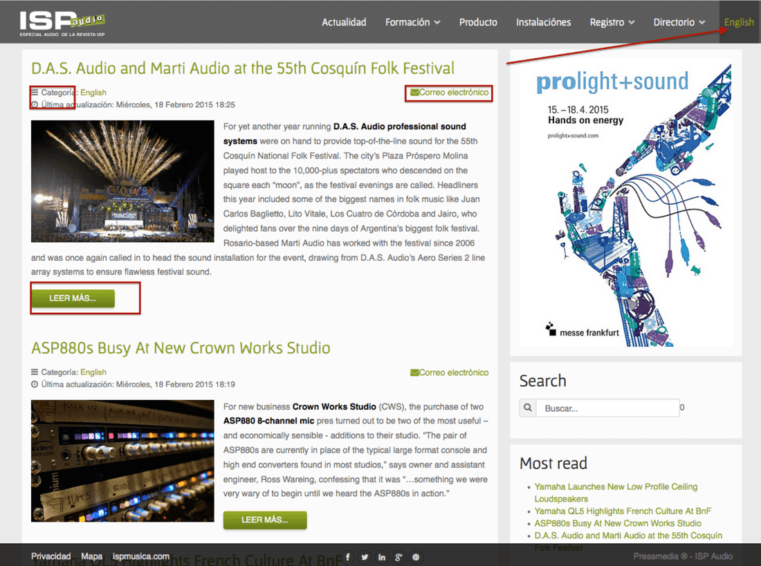
Task: Email the ASP880s article via Correo electrónico
Action: [450, 372]
